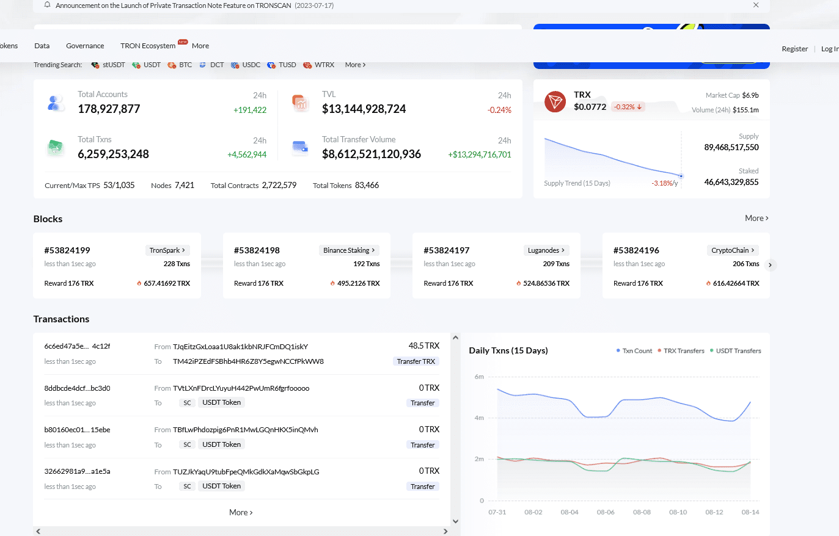
Task: Click the BTC token icon in trending search
Action: (x=172, y=65)
